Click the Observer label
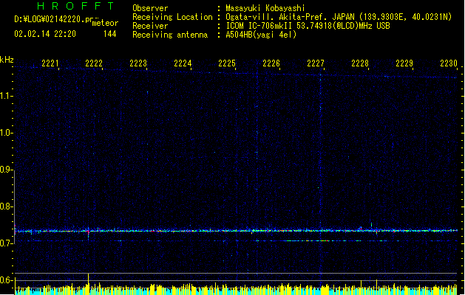 (x=150, y=8)
